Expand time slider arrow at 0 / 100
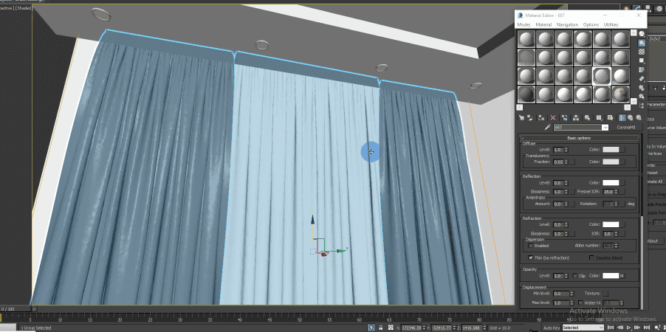The width and height of the screenshot is (666, 332). tap(34, 309)
